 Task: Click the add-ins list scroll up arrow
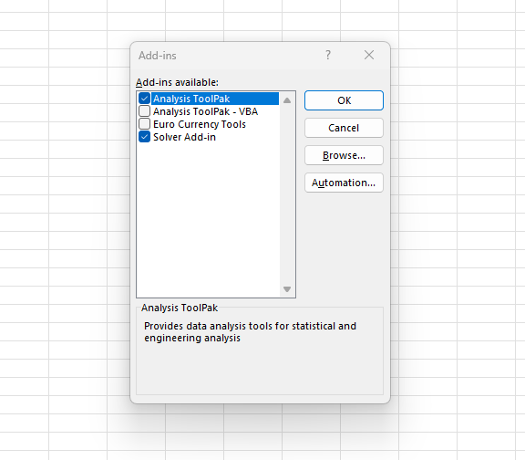(x=287, y=99)
